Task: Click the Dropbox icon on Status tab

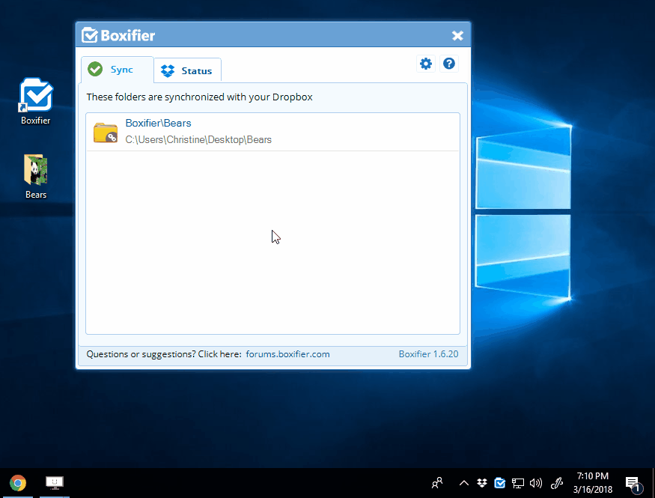Action: pos(168,71)
